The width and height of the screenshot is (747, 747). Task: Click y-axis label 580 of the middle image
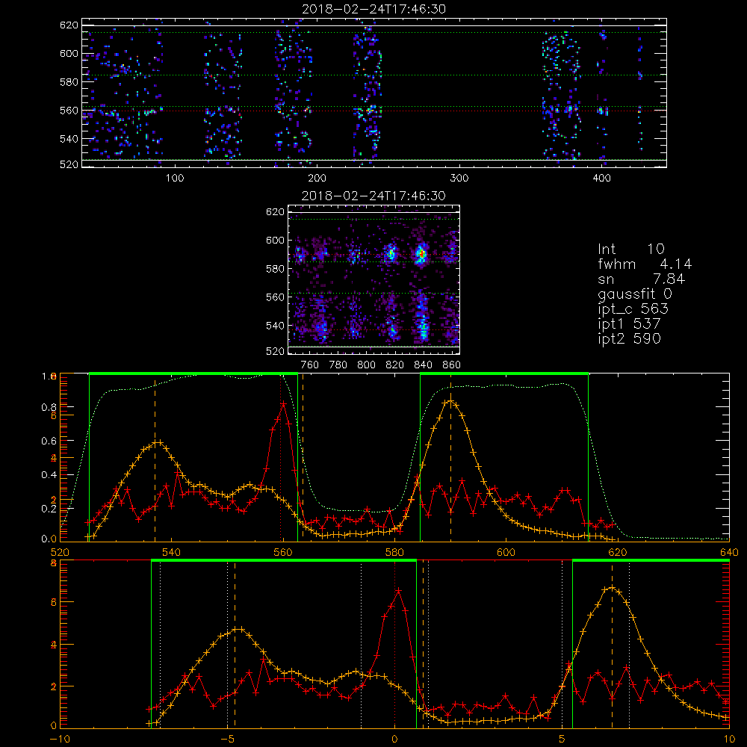pyautogui.click(x=275, y=269)
